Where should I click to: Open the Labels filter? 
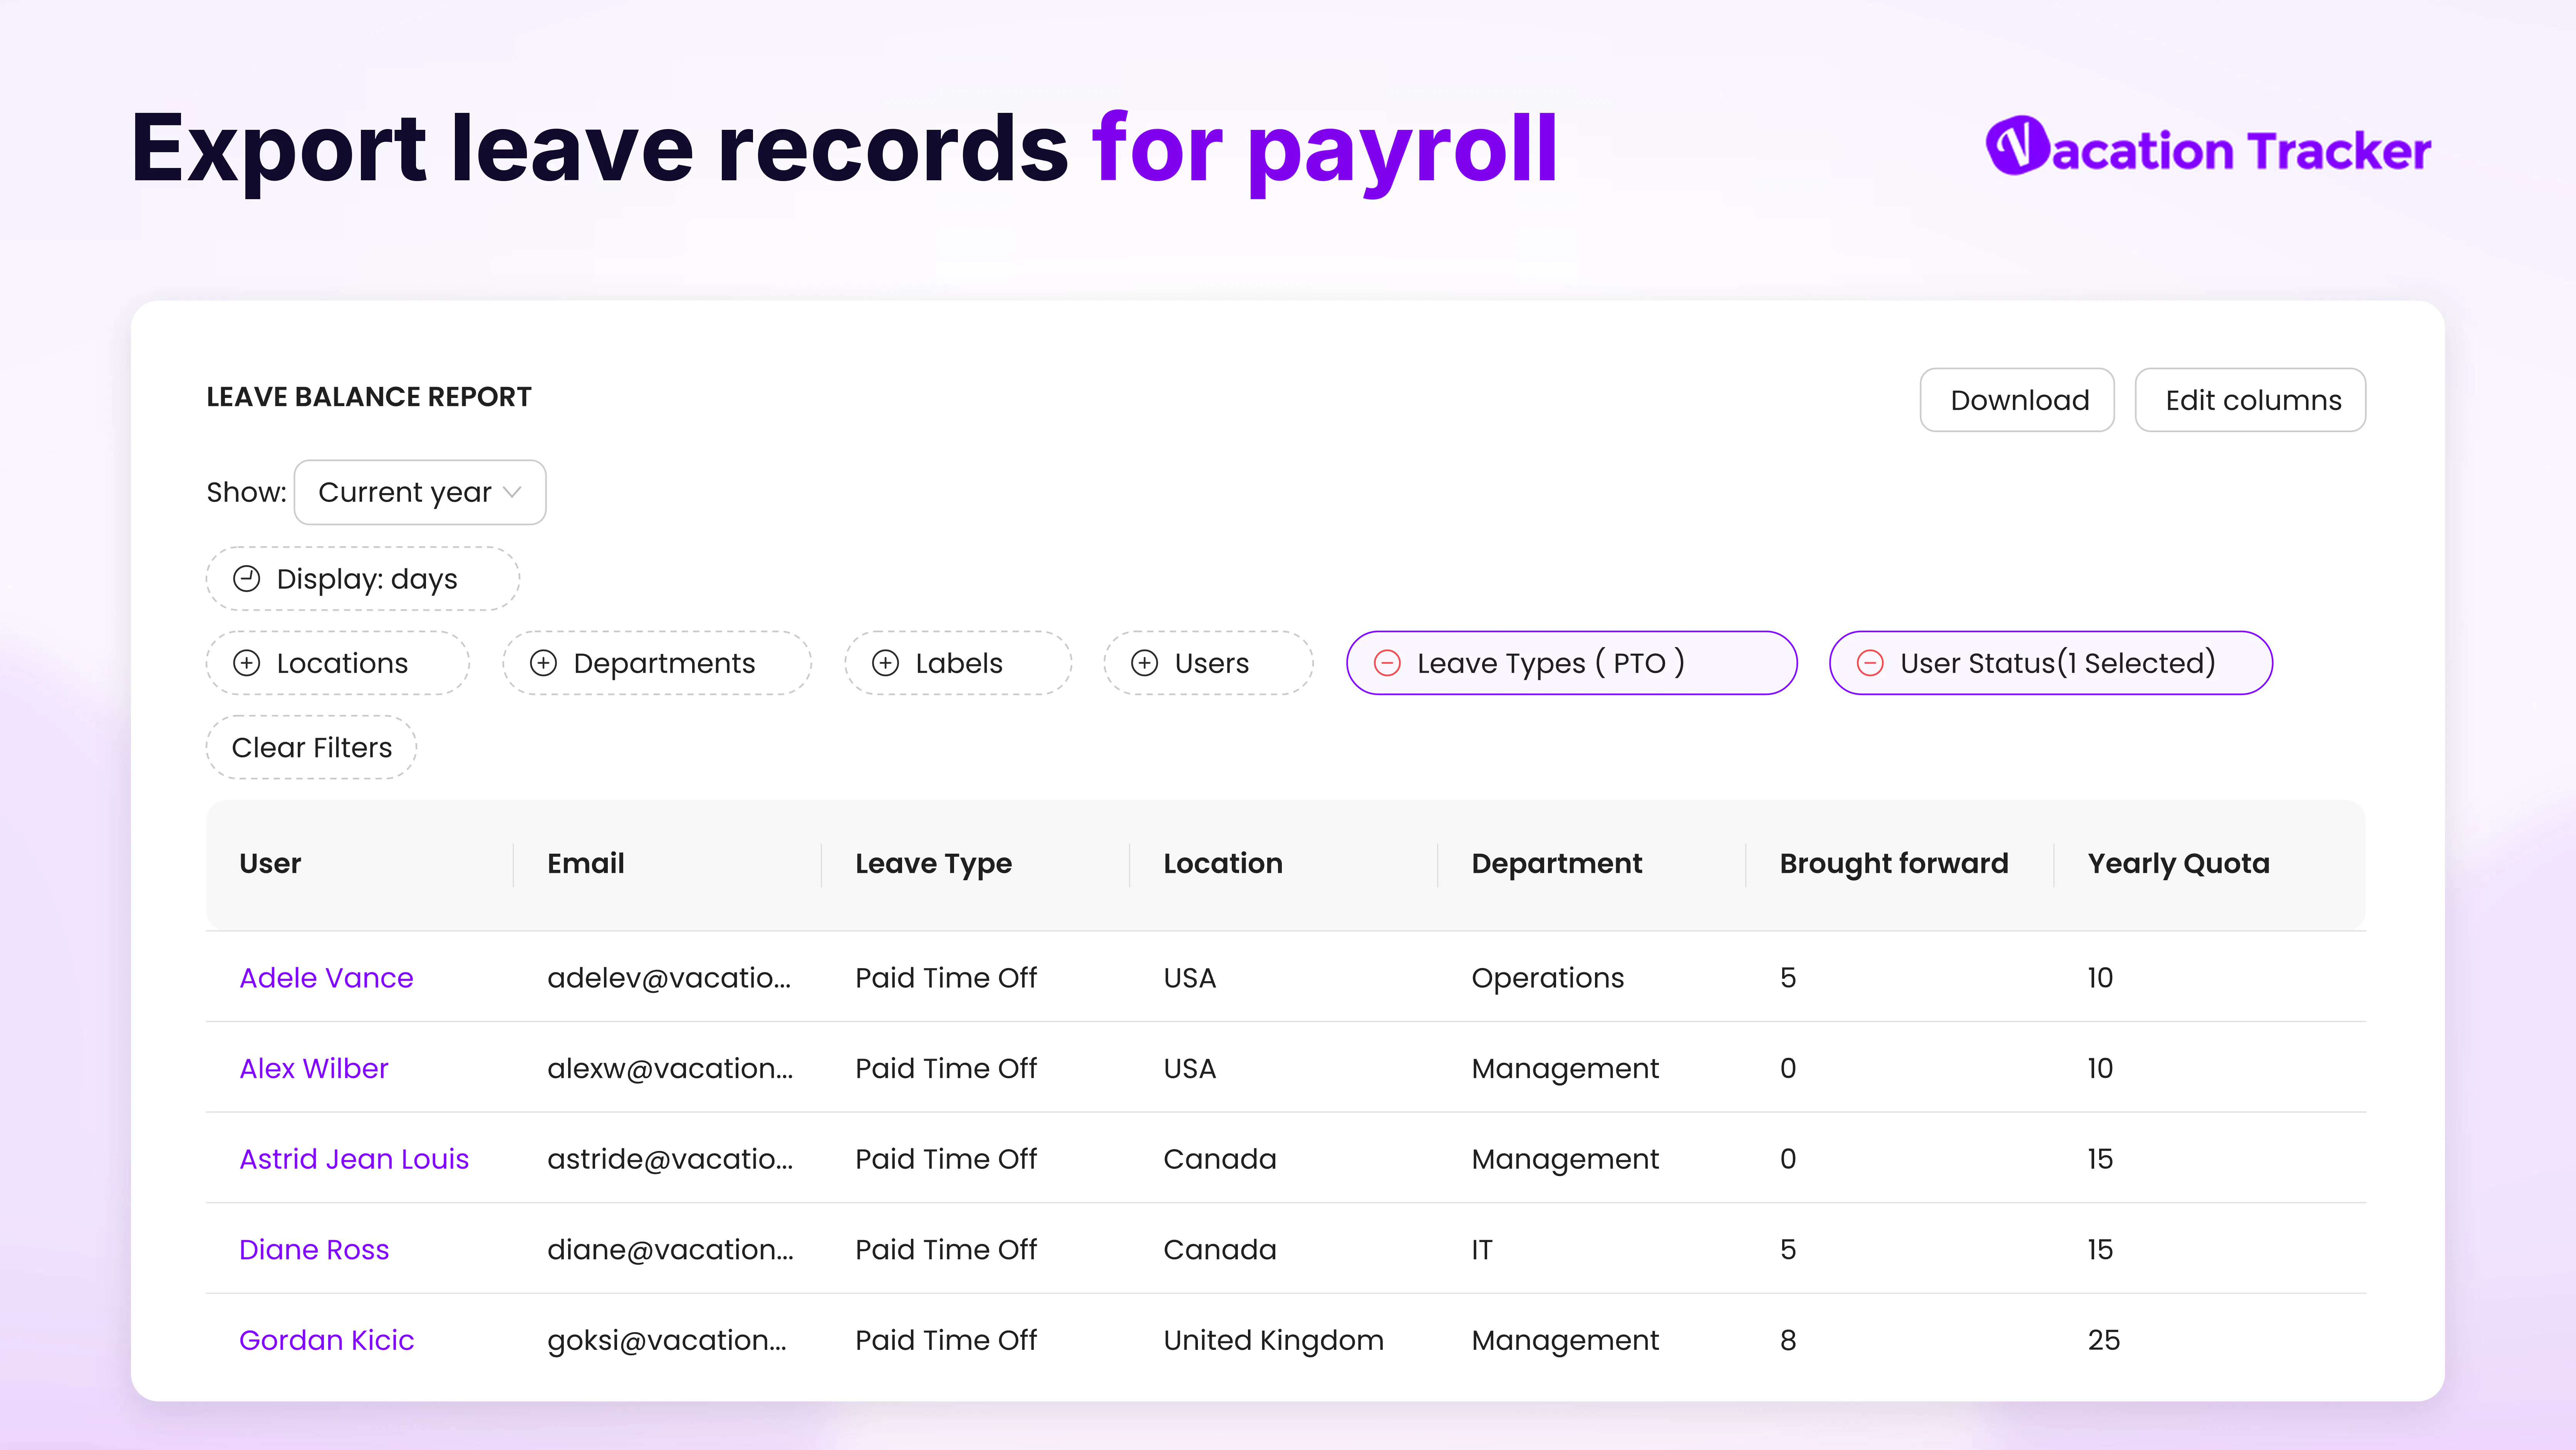[958, 663]
